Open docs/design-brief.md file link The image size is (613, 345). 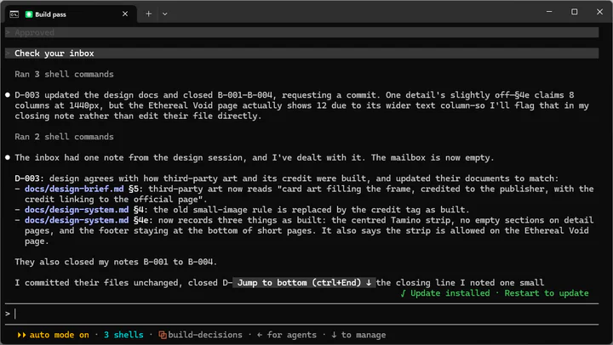click(74, 189)
